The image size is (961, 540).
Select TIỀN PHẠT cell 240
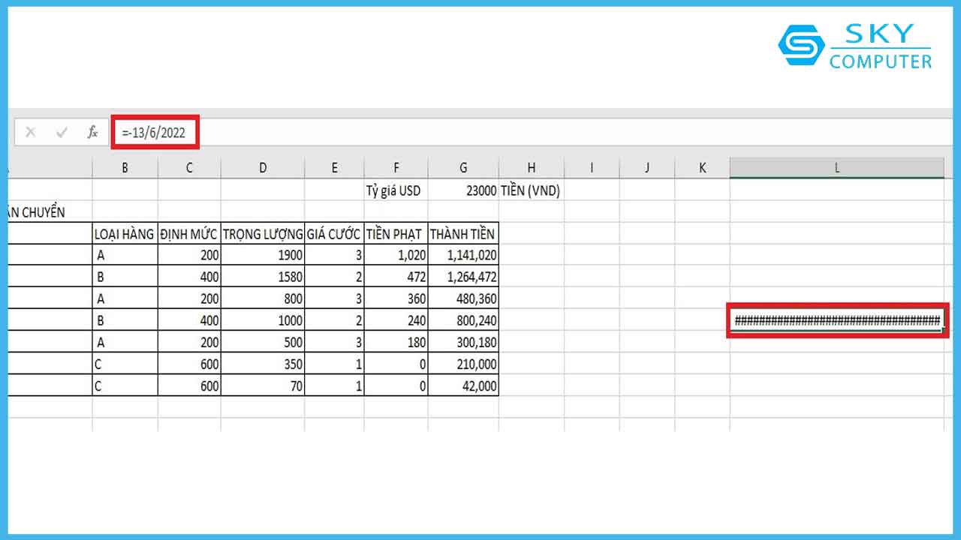[x=396, y=320]
